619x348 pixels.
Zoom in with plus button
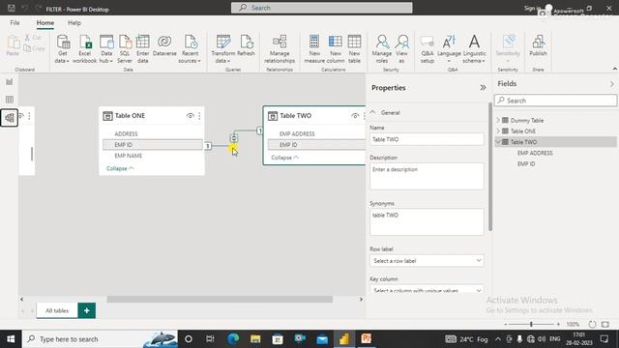coord(558,325)
